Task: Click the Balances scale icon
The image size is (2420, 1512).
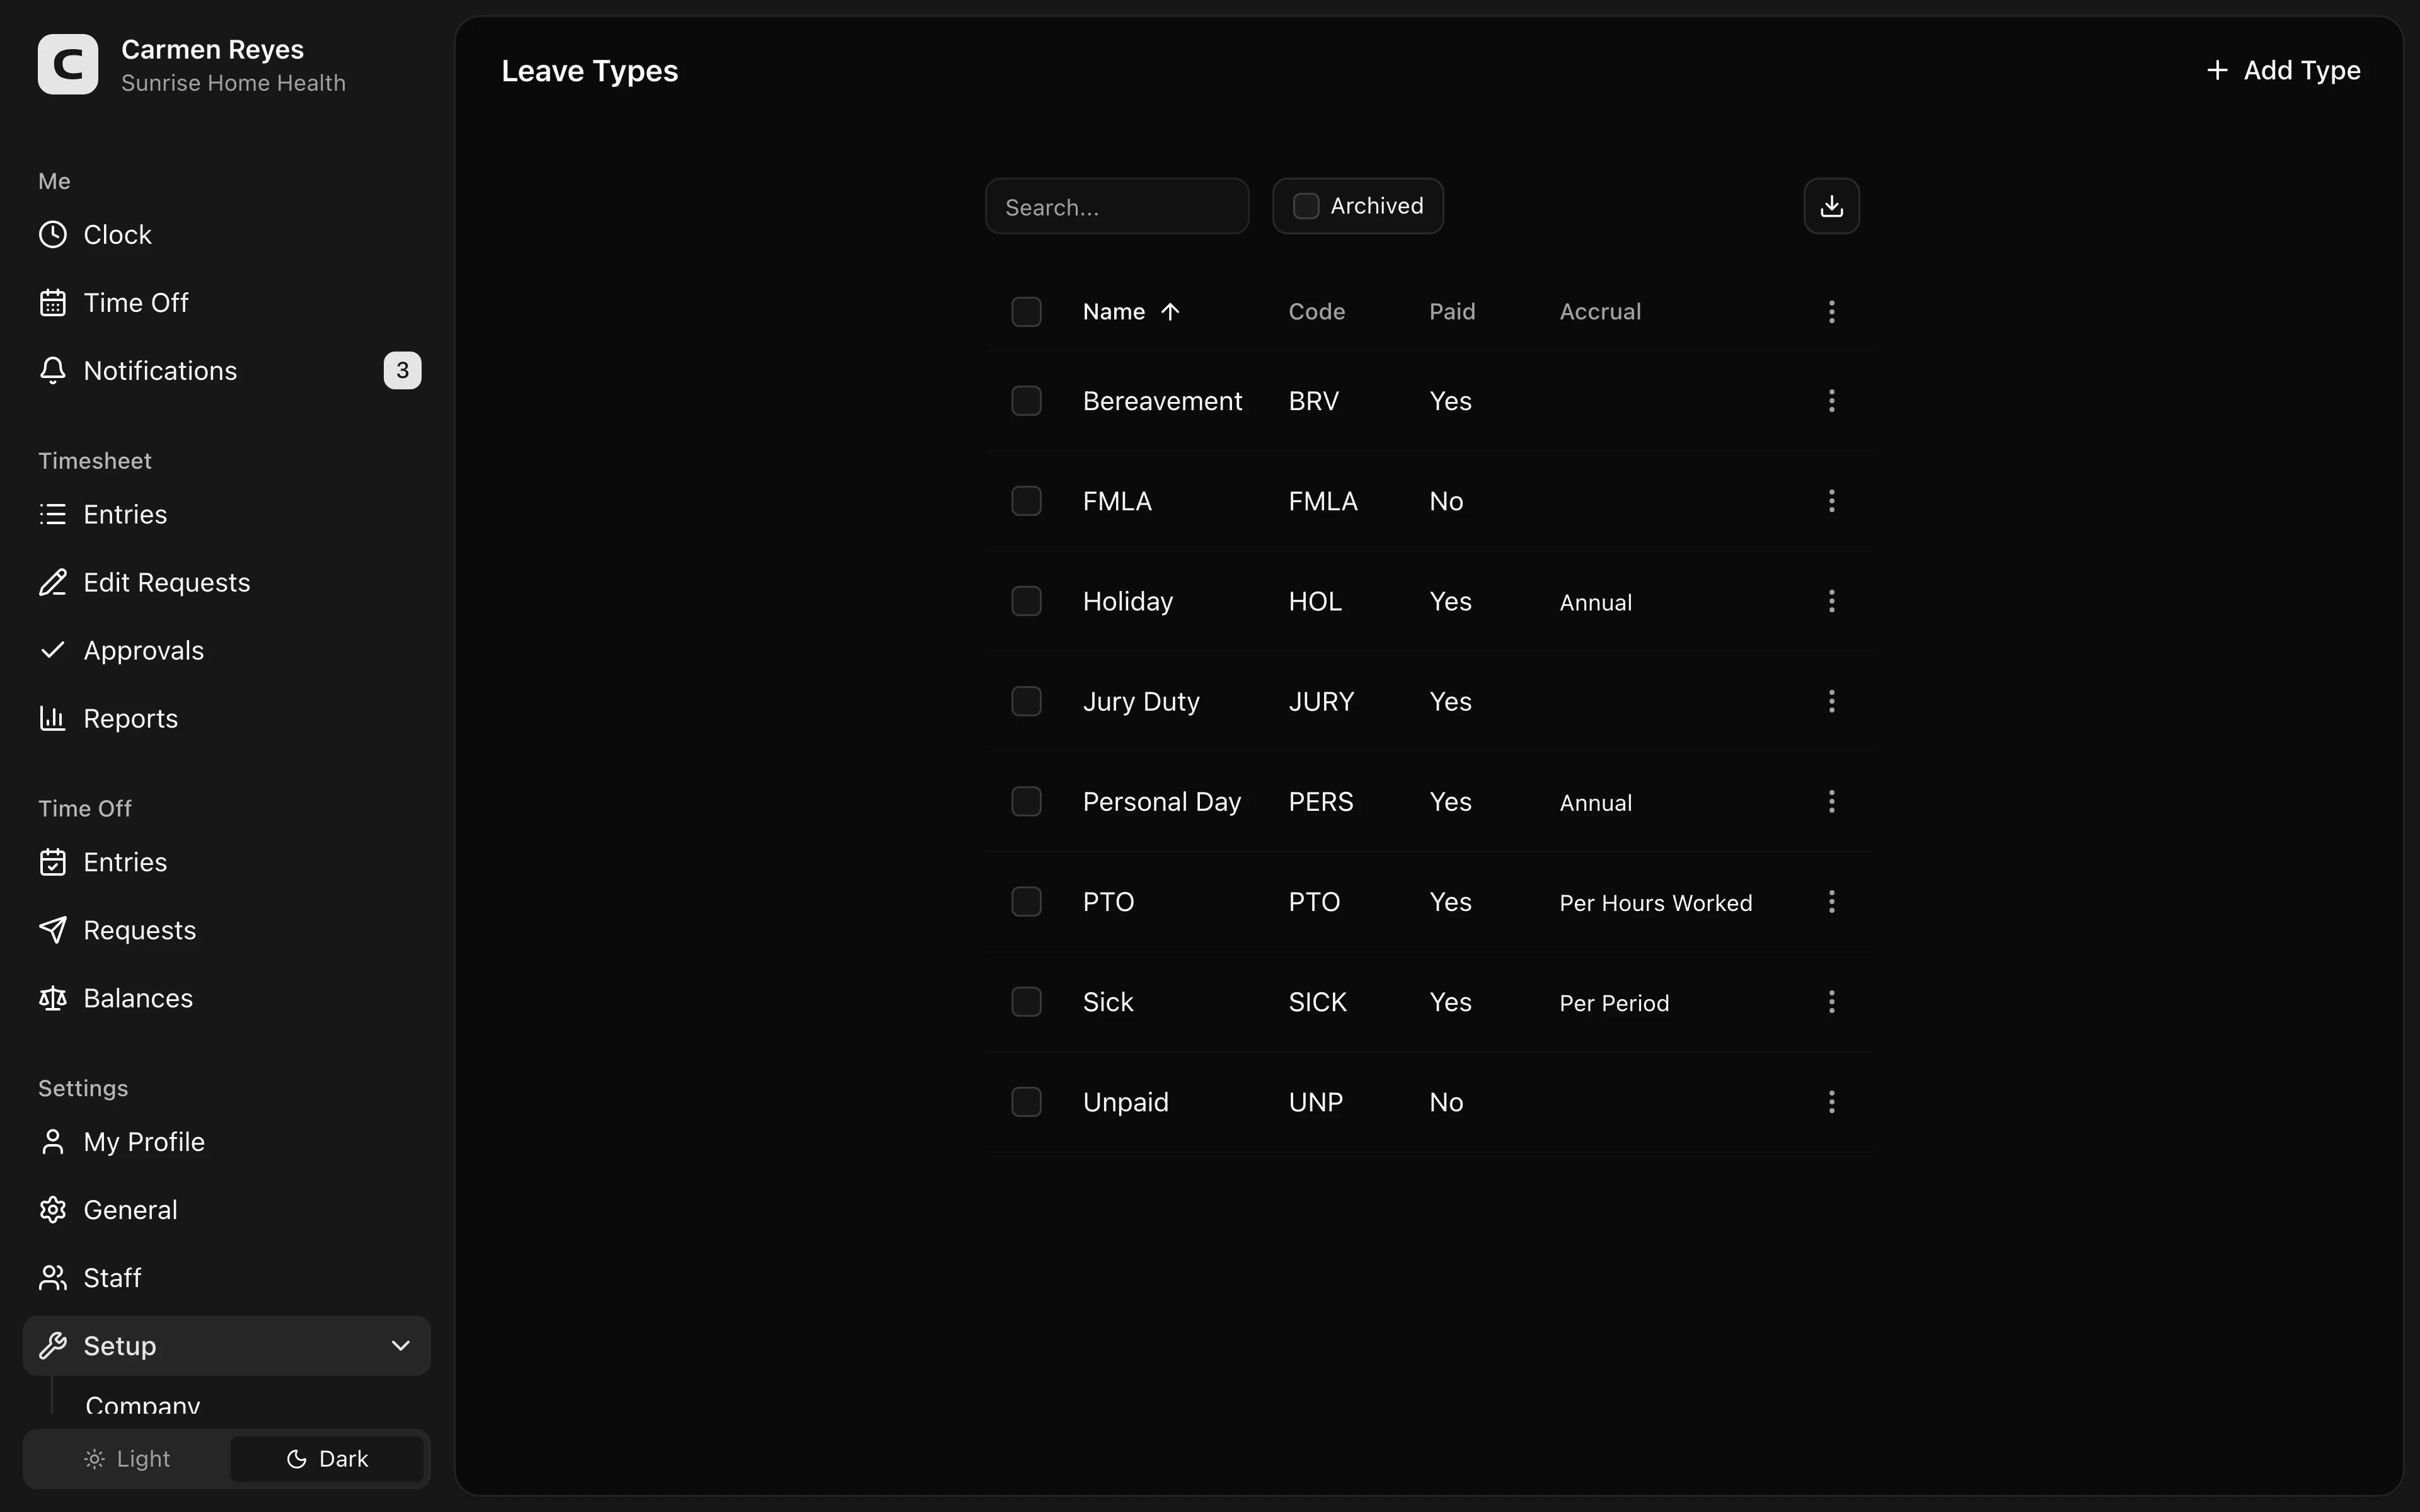Action: (53, 999)
